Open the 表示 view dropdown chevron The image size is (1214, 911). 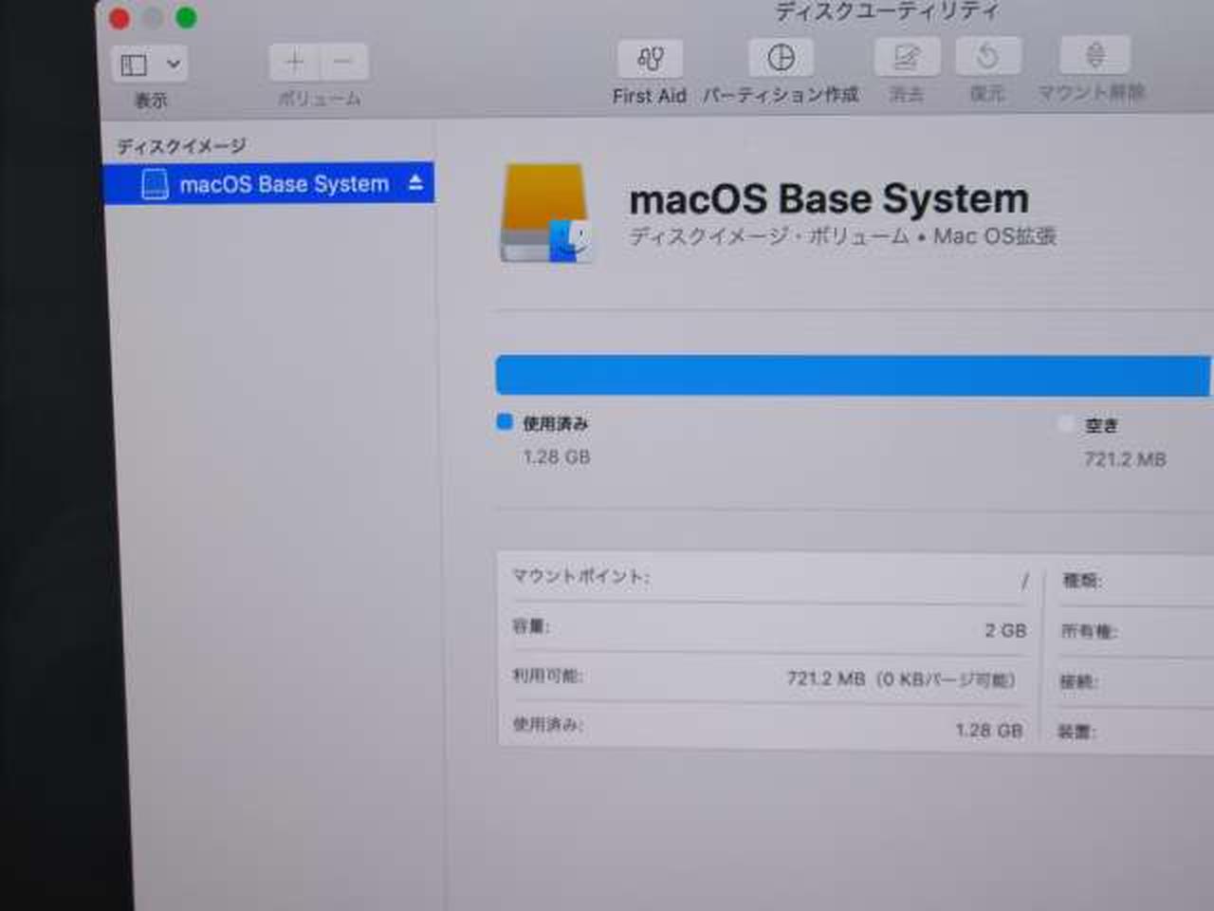pyautogui.click(x=174, y=65)
